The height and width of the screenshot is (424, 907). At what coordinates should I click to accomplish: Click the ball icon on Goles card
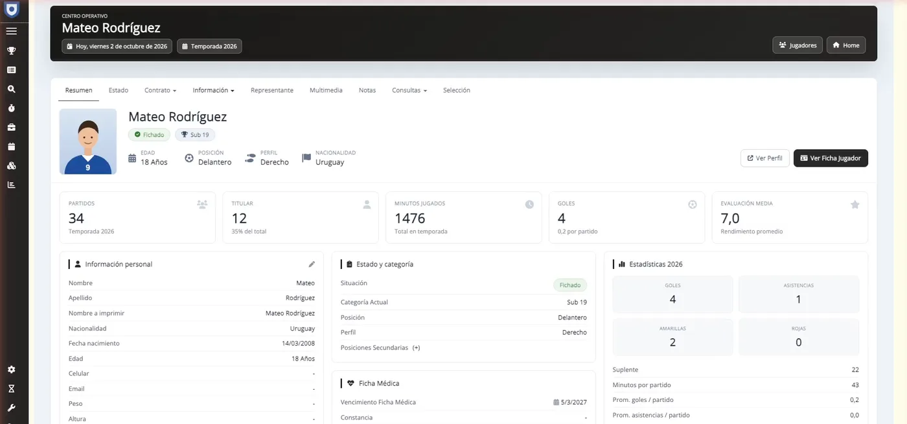[693, 204]
